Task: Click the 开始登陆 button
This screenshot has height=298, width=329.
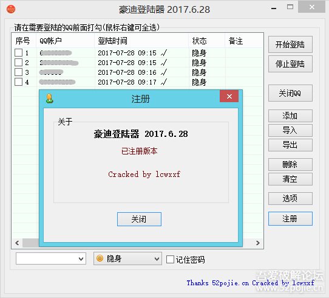Action: click(290, 44)
